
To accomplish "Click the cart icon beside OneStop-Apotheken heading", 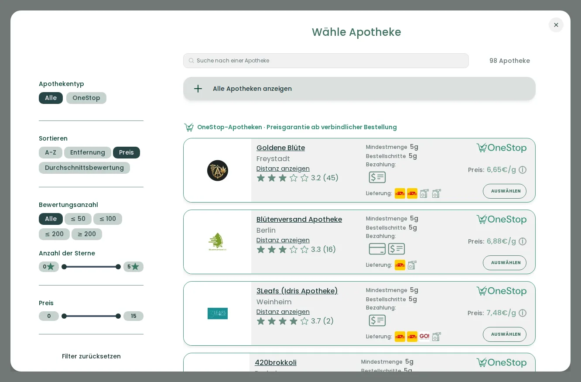I will (189, 127).
